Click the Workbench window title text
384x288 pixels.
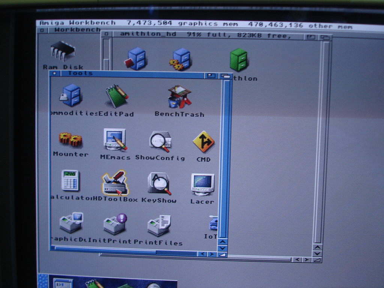(77, 30)
